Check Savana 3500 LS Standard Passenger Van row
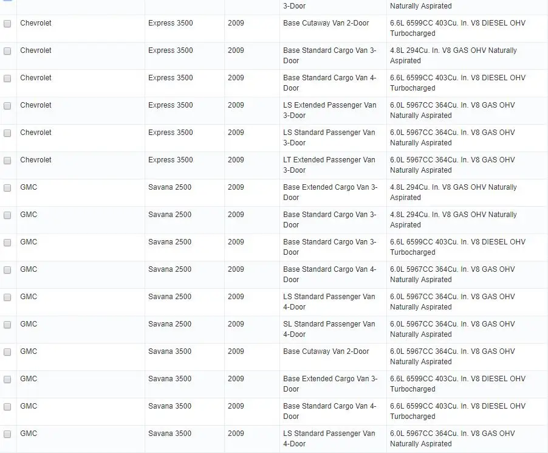The height and width of the screenshot is (453, 548). click(7, 434)
